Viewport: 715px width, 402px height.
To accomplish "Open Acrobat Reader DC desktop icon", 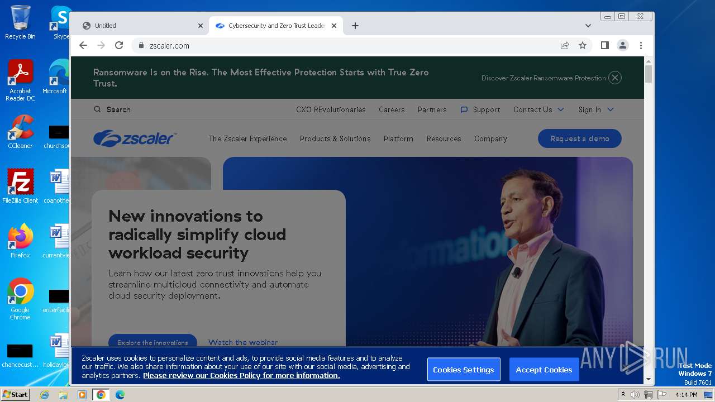I will 20,80.
